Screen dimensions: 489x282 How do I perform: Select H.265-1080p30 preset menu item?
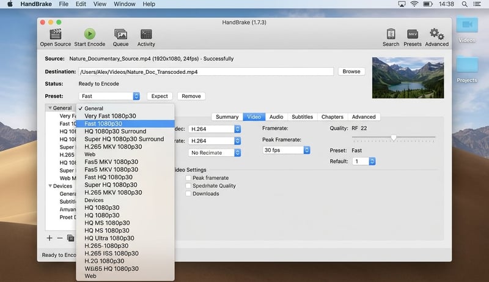[125, 246]
